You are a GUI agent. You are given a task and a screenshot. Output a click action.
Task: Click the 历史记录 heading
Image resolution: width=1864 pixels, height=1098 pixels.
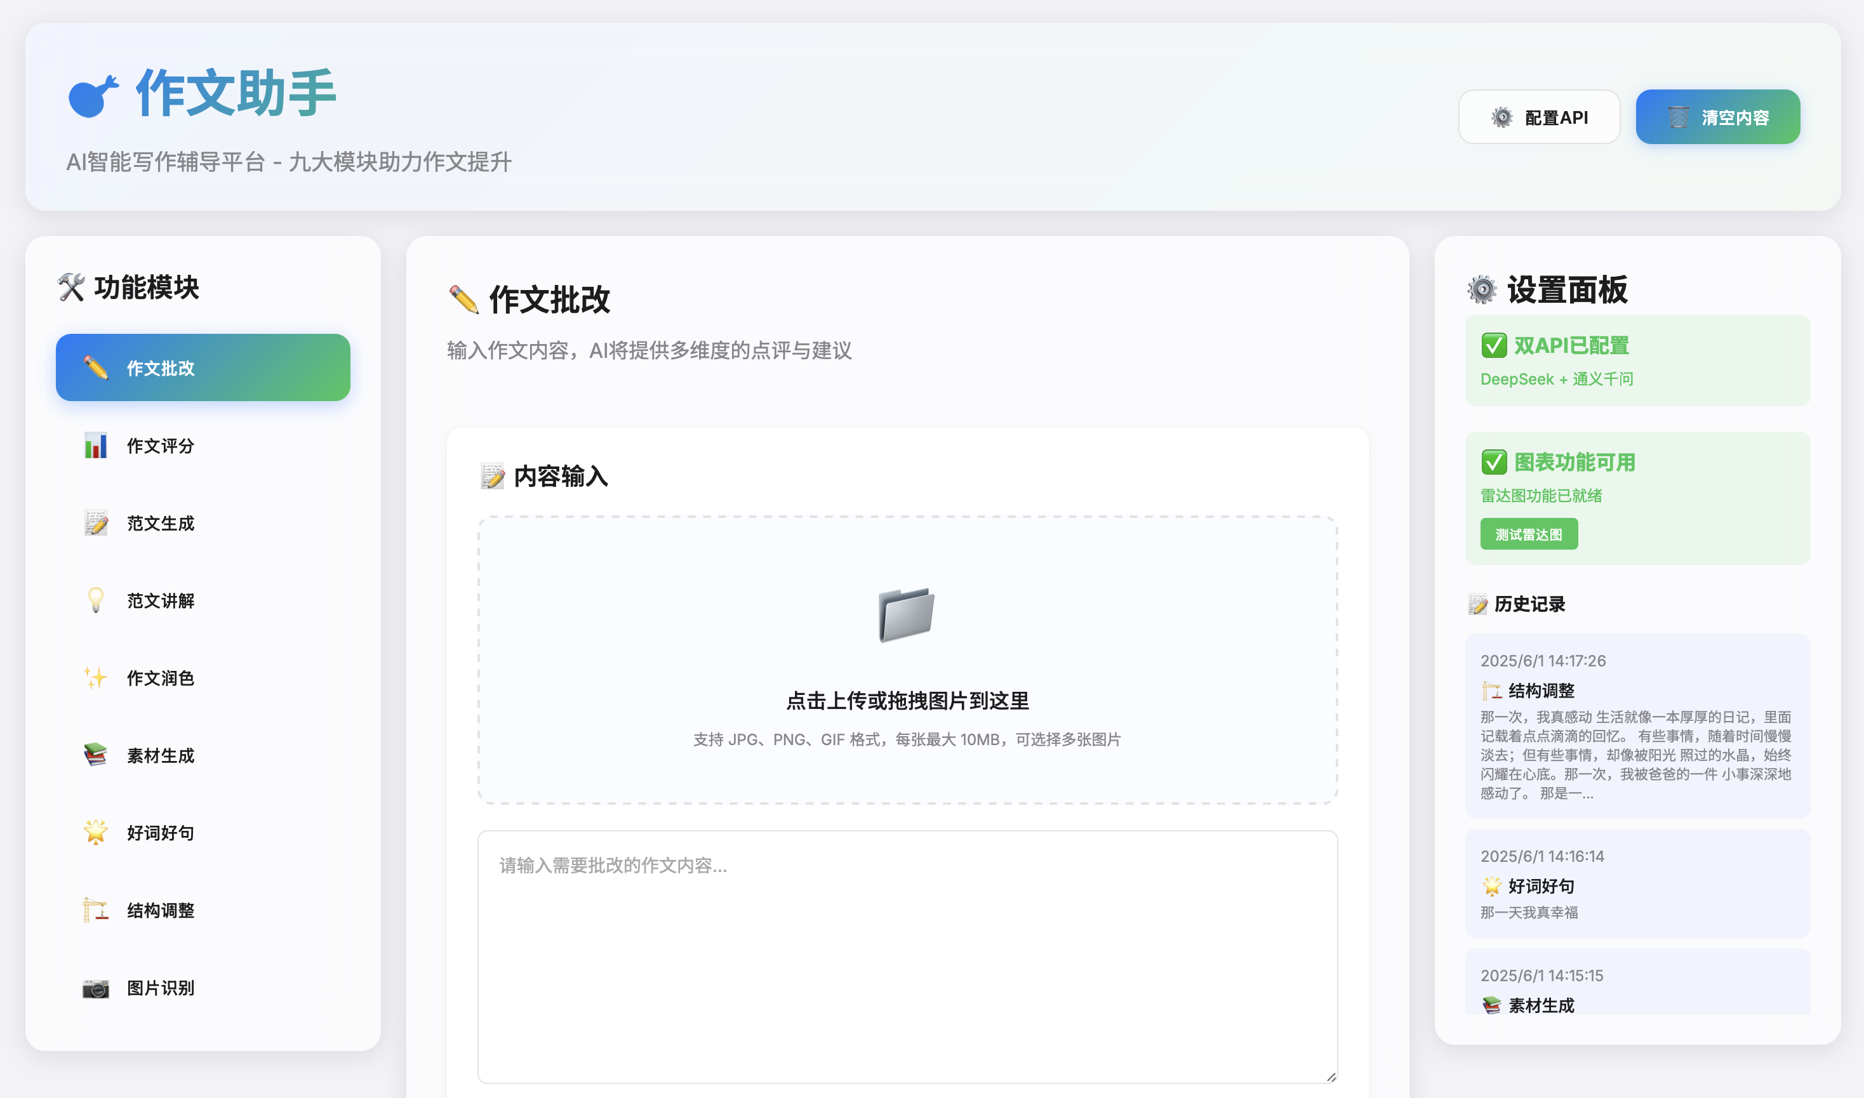[1529, 604]
